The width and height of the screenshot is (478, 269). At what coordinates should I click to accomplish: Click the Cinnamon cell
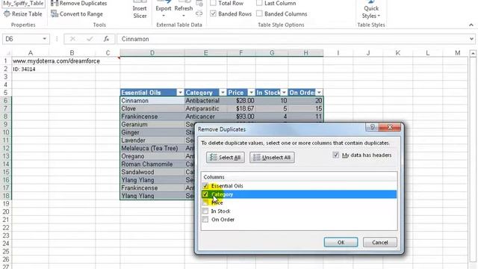click(x=152, y=101)
